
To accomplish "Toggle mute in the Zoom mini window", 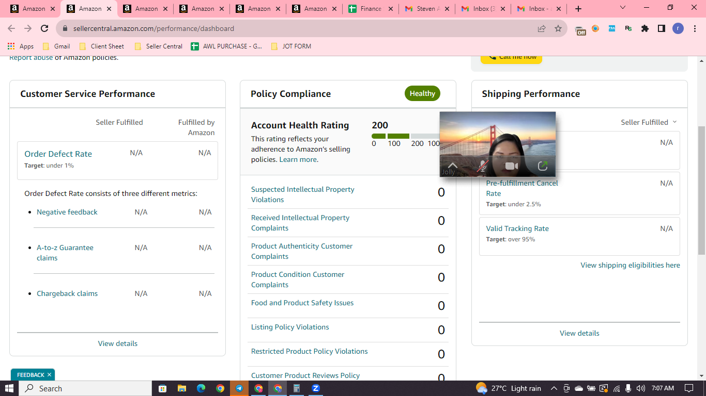I will pyautogui.click(x=483, y=166).
